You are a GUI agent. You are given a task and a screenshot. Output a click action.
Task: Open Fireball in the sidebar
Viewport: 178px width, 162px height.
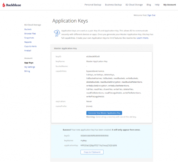point(28,51)
